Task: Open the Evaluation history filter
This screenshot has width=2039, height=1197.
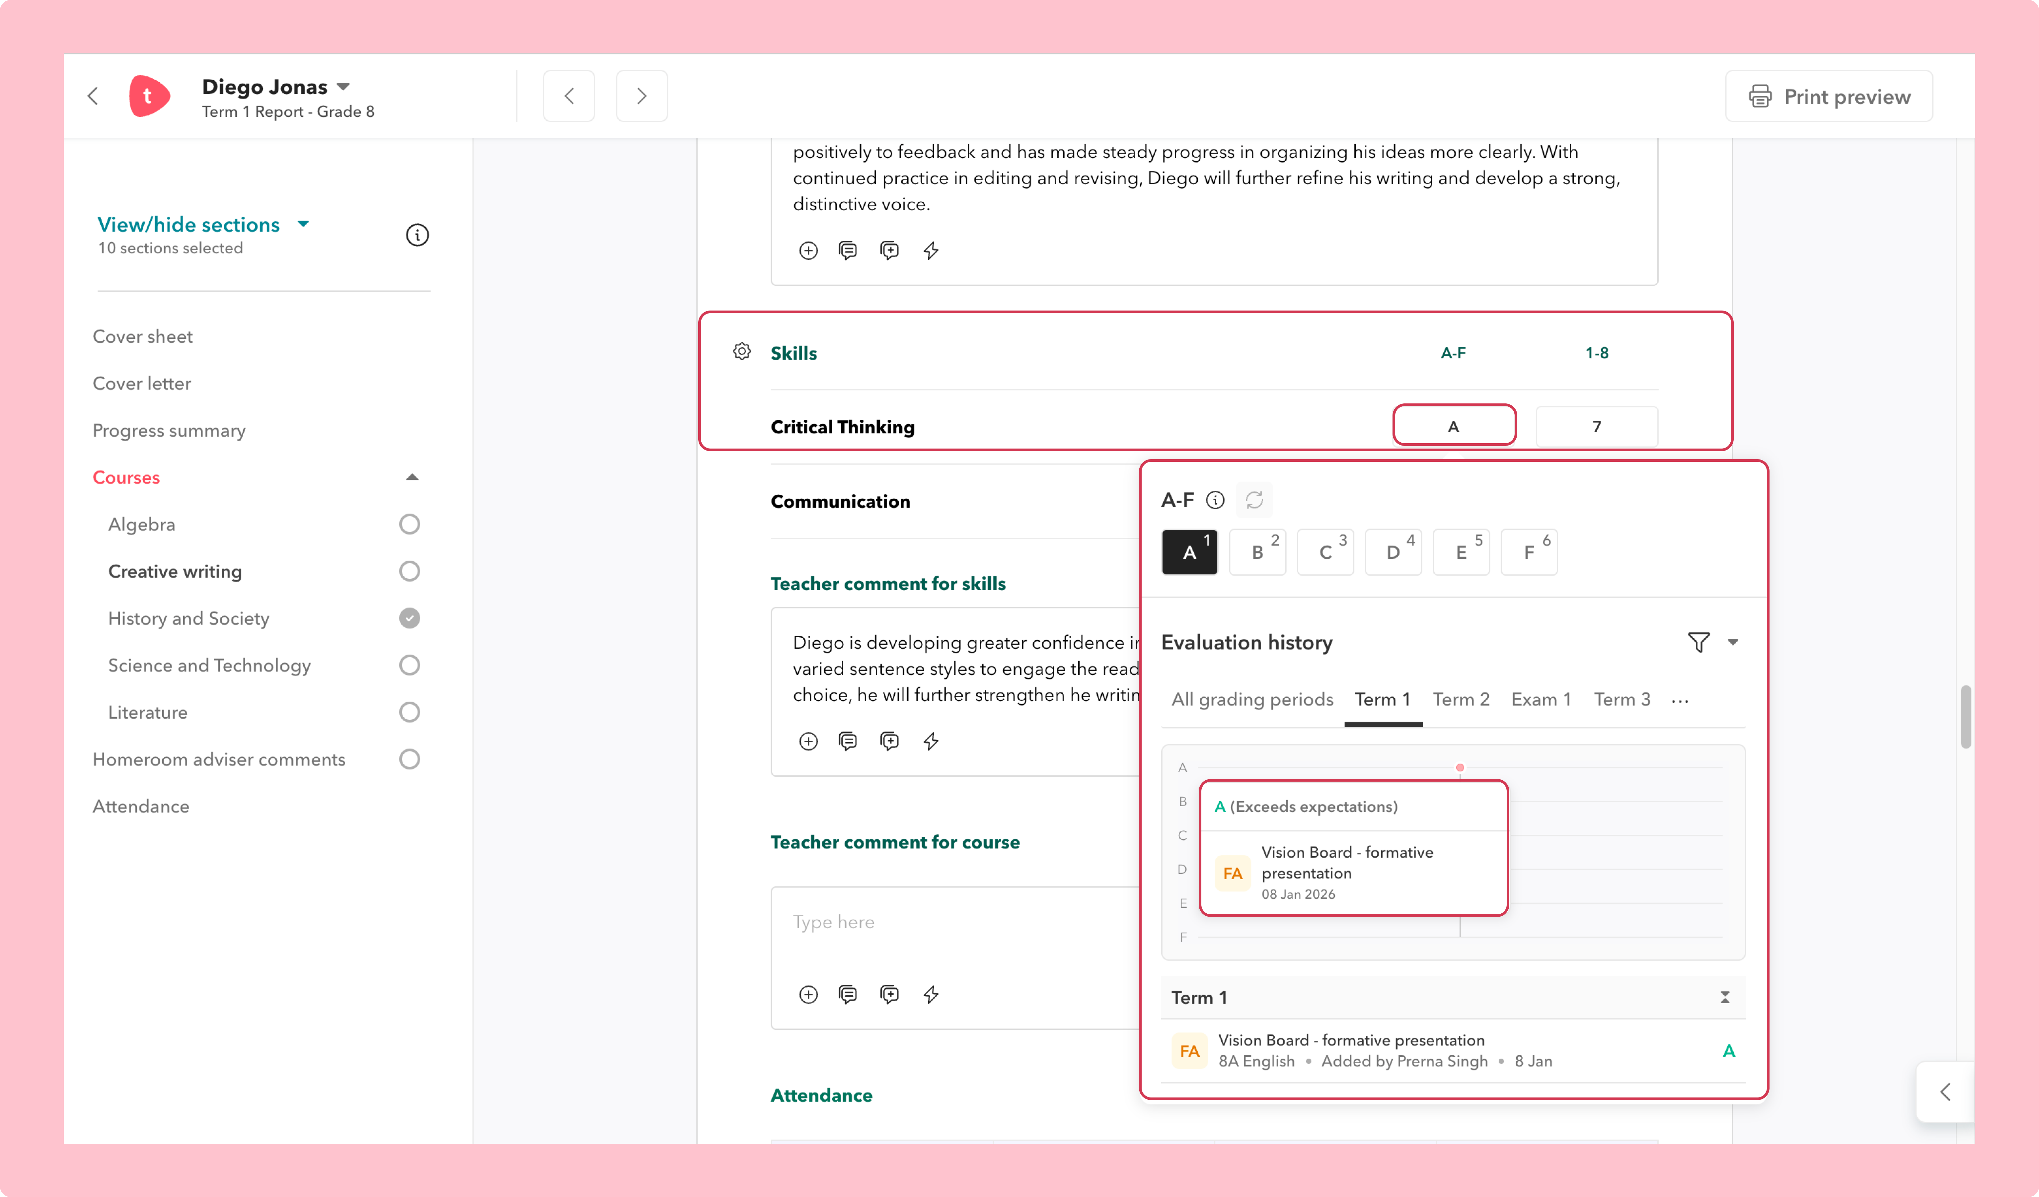Action: pyautogui.click(x=1699, y=642)
